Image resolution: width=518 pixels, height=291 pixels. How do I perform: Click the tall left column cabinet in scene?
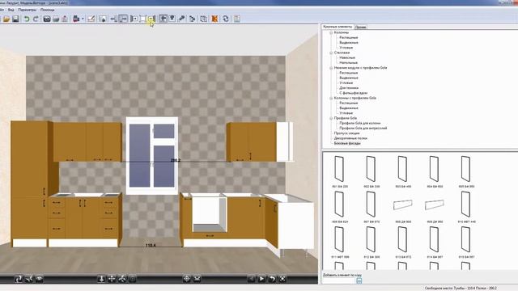[x=32, y=183]
